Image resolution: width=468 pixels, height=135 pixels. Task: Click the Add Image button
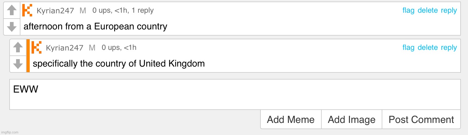point(352,120)
